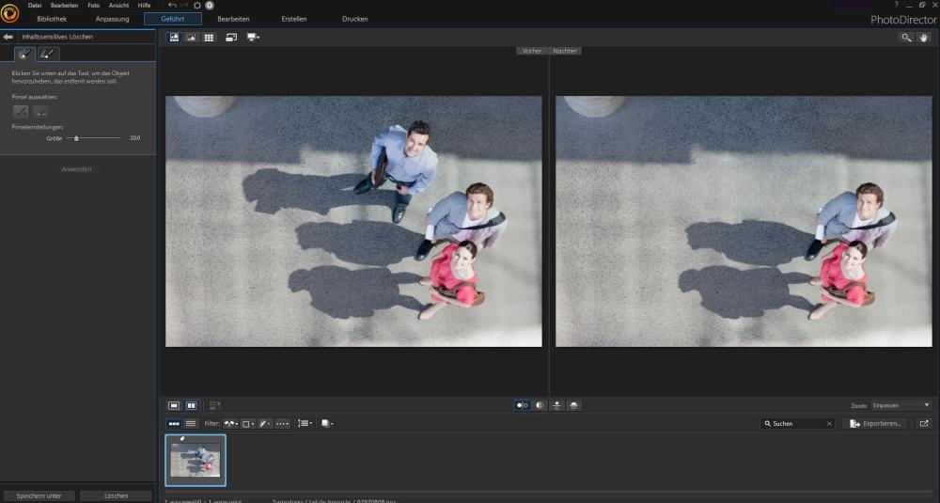Select the magnifier zoom tool
This screenshot has width=940, height=503.
tap(905, 38)
